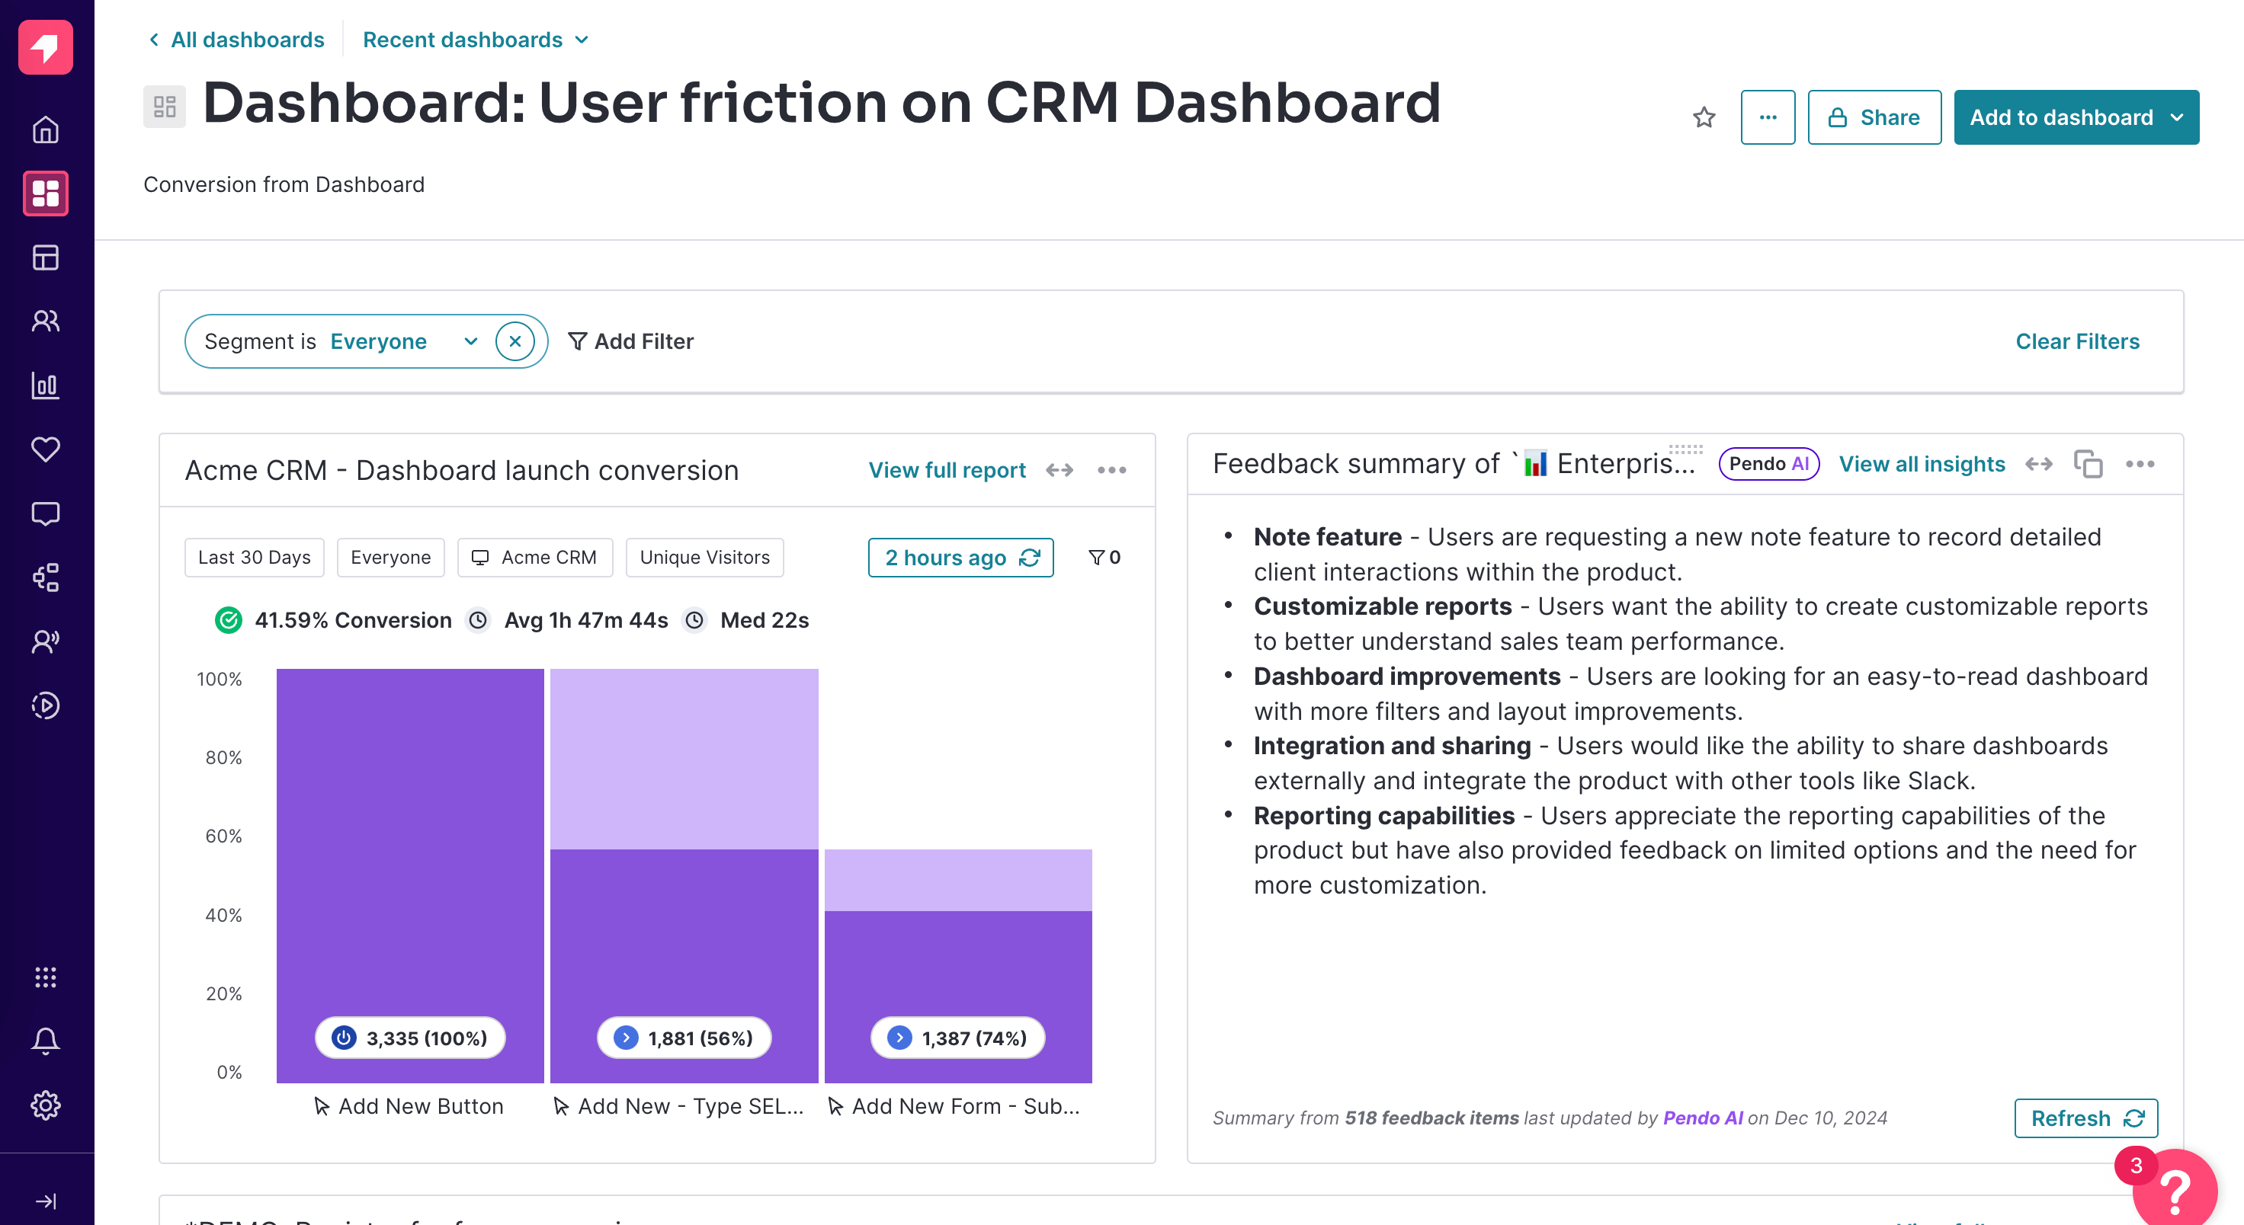Click the Refresh button in feedback summary
2244x1225 pixels.
click(2086, 1118)
